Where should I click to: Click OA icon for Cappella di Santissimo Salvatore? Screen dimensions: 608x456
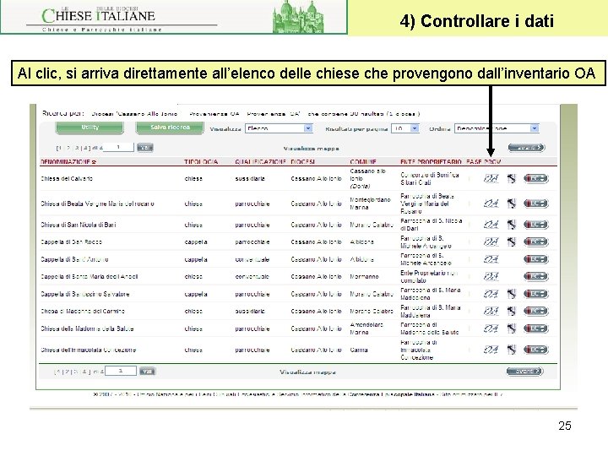point(491,294)
